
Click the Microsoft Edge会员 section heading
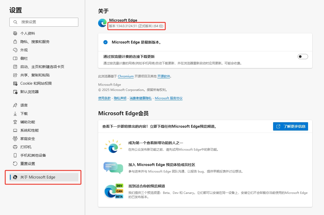pyautogui.click(x=123, y=113)
